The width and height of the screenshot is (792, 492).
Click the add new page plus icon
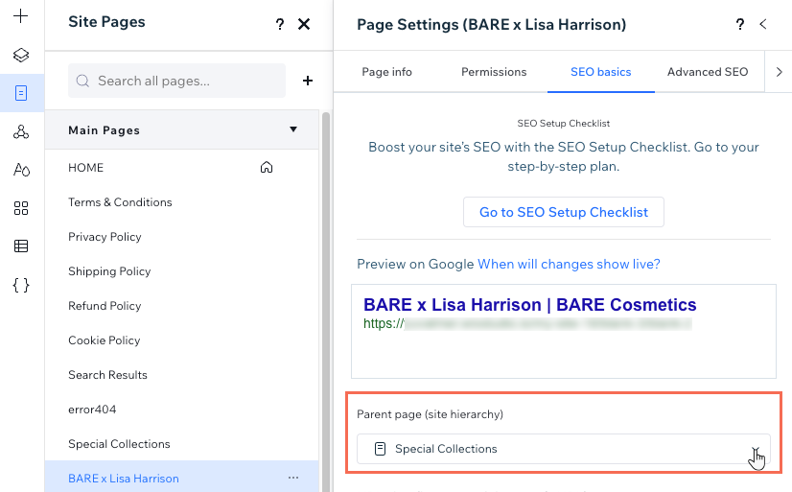point(308,82)
